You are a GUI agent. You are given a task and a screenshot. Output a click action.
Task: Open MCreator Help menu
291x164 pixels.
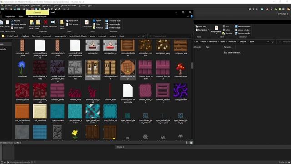[90, 5]
